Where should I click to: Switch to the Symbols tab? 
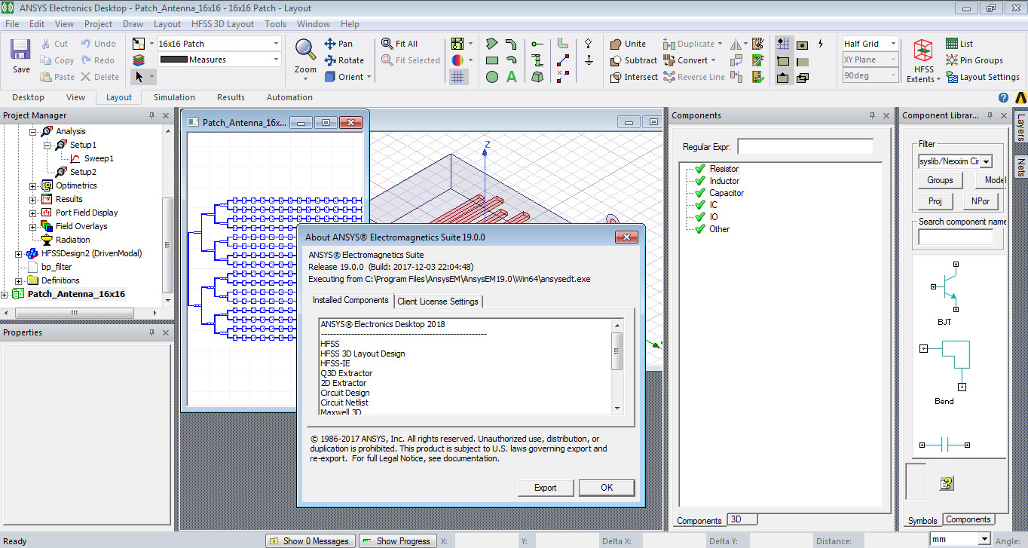922,520
